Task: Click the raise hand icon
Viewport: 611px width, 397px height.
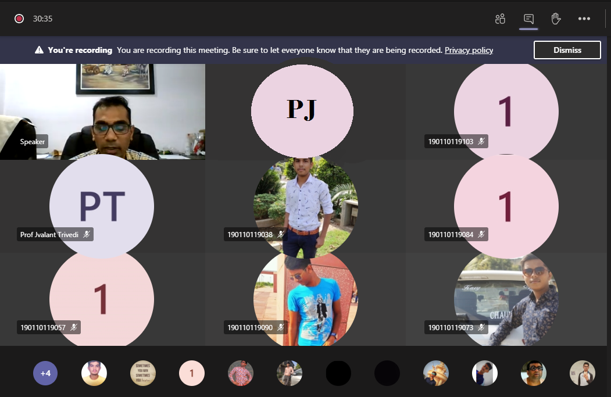Action: point(556,19)
